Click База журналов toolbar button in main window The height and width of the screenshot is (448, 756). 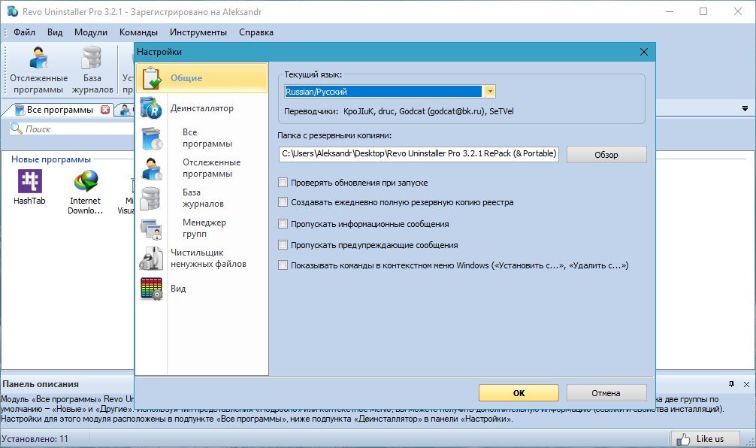[x=92, y=70]
